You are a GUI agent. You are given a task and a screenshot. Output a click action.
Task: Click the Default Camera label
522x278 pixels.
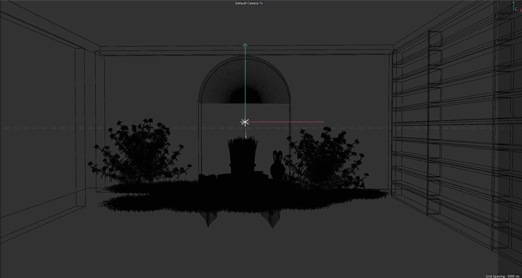[x=247, y=3]
